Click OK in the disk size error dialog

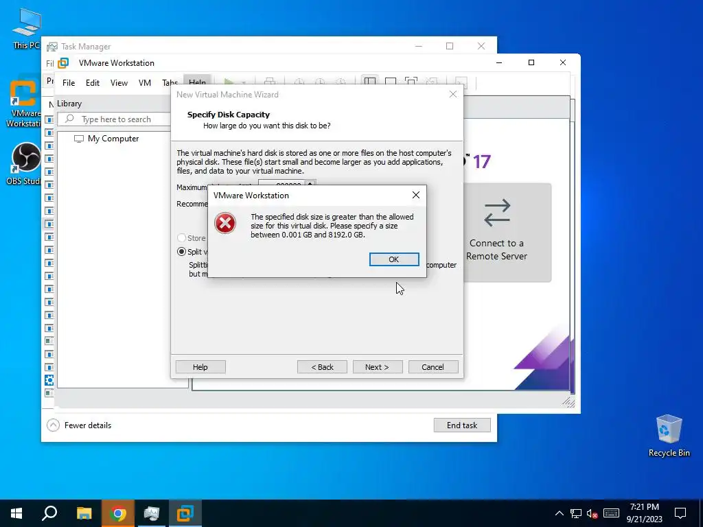click(x=393, y=259)
